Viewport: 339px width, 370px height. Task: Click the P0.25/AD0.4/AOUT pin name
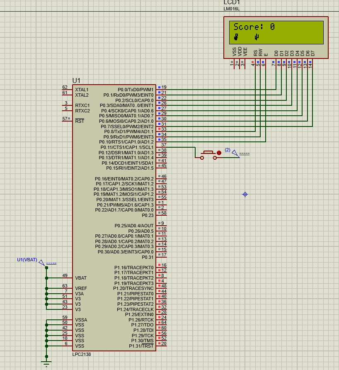[x=134, y=226]
